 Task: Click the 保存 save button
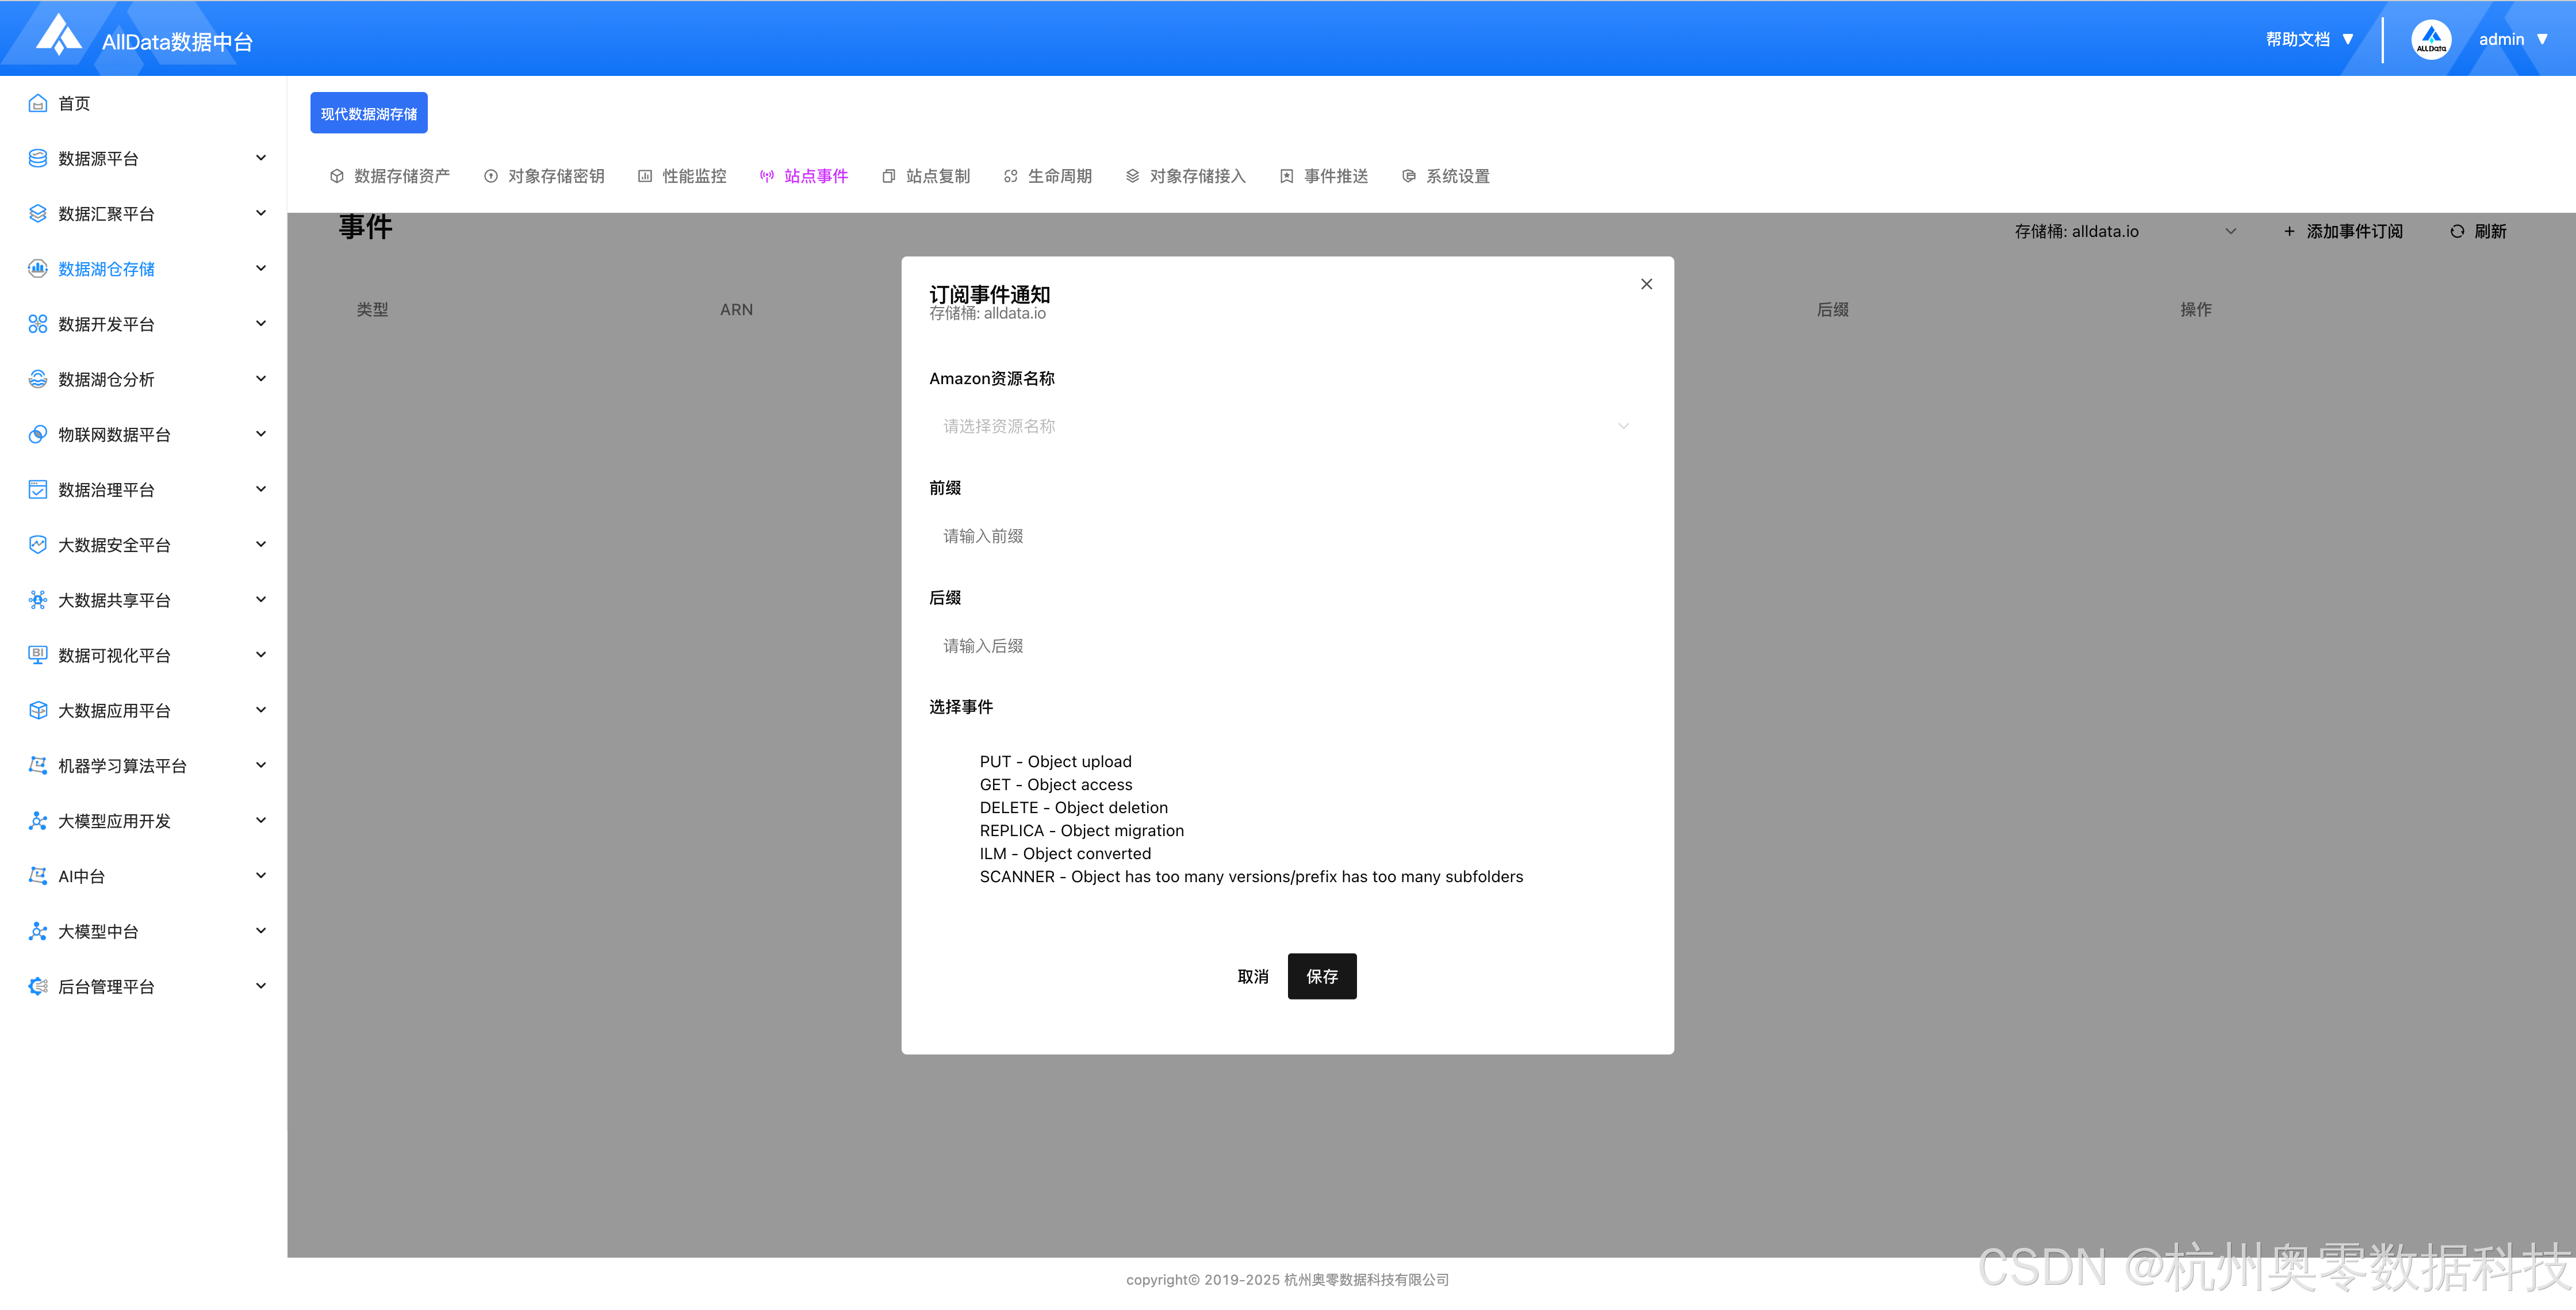coord(1321,976)
